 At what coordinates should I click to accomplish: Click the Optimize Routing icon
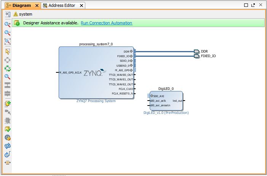[x=8, y=154]
